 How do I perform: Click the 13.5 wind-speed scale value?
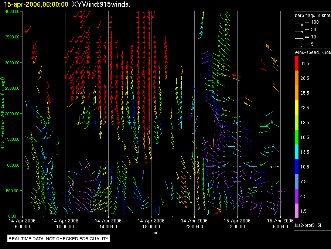pos(305,152)
